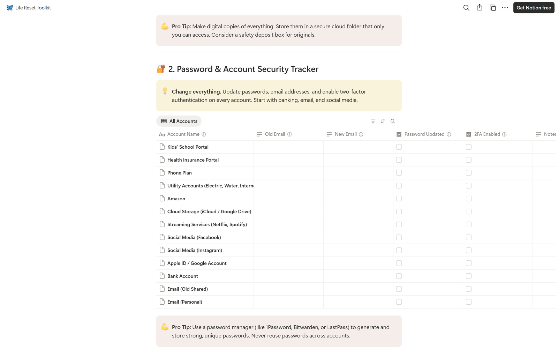Open the search icon in top bar
This screenshot has width=558, height=349.
(x=466, y=8)
